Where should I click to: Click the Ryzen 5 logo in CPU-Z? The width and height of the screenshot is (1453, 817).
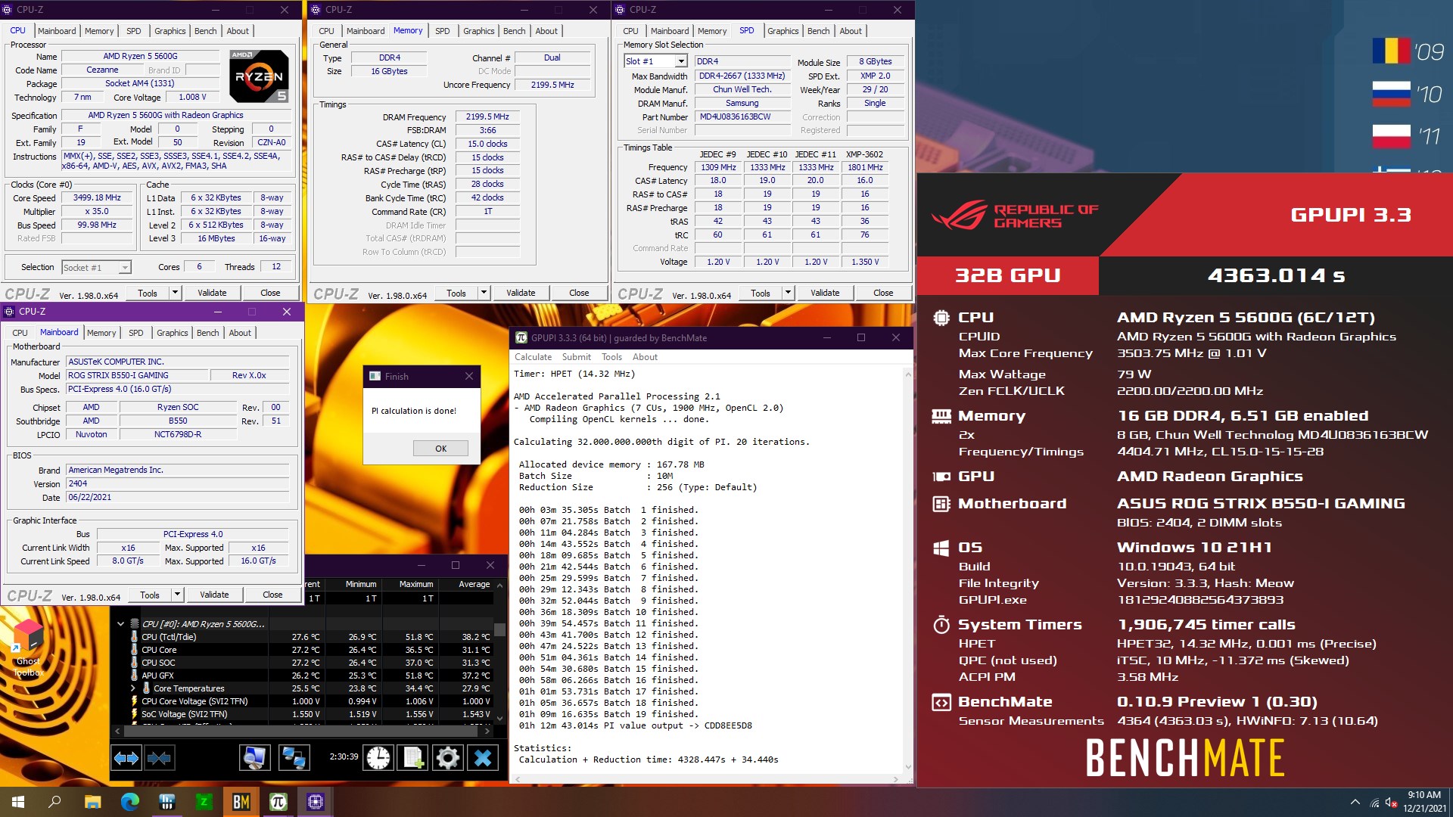click(259, 76)
